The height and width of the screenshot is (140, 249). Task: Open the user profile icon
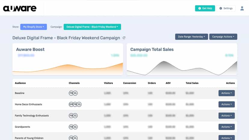242,8
